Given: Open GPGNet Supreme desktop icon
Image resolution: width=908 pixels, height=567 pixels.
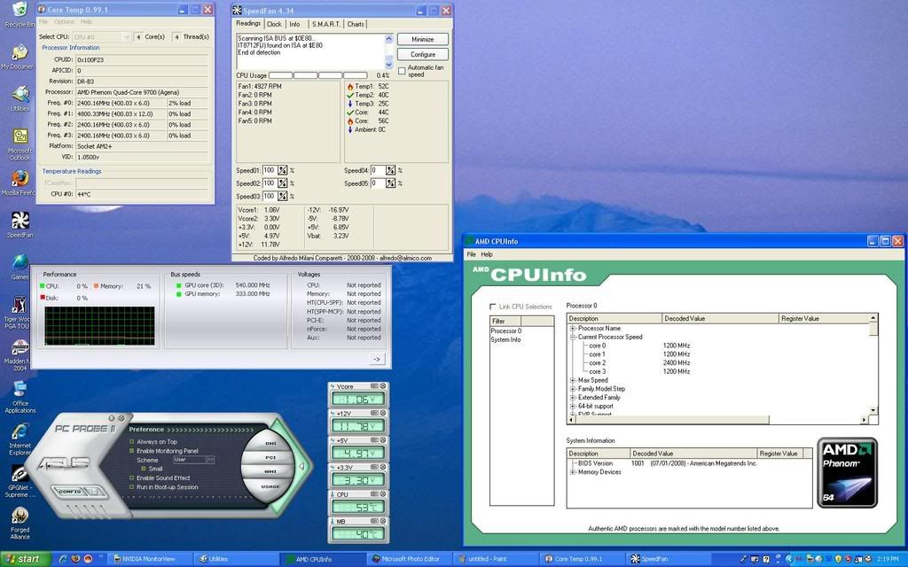Looking at the screenshot, I should pyautogui.click(x=20, y=474).
